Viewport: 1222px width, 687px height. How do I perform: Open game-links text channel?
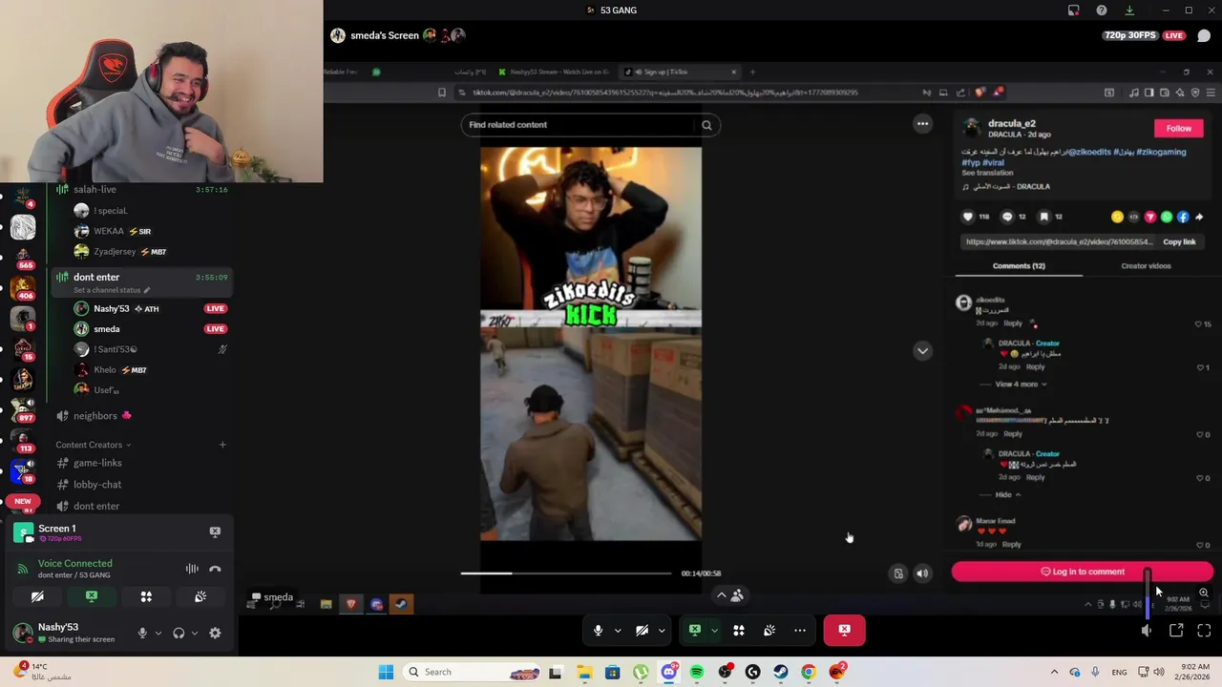[x=97, y=463]
